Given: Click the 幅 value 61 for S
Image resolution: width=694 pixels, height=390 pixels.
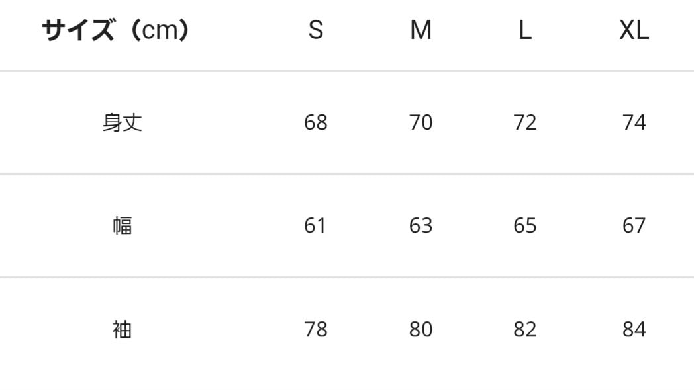Looking at the screenshot, I should coord(316,225).
